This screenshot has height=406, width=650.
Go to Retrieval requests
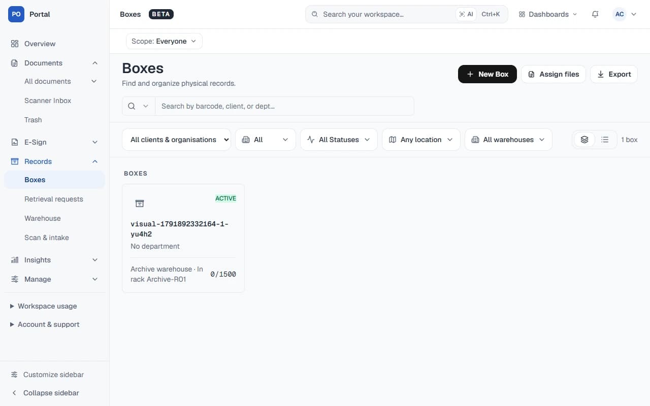click(x=54, y=199)
